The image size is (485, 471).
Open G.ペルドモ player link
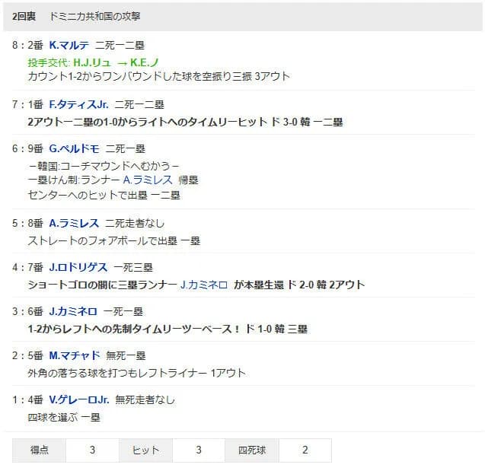75,148
